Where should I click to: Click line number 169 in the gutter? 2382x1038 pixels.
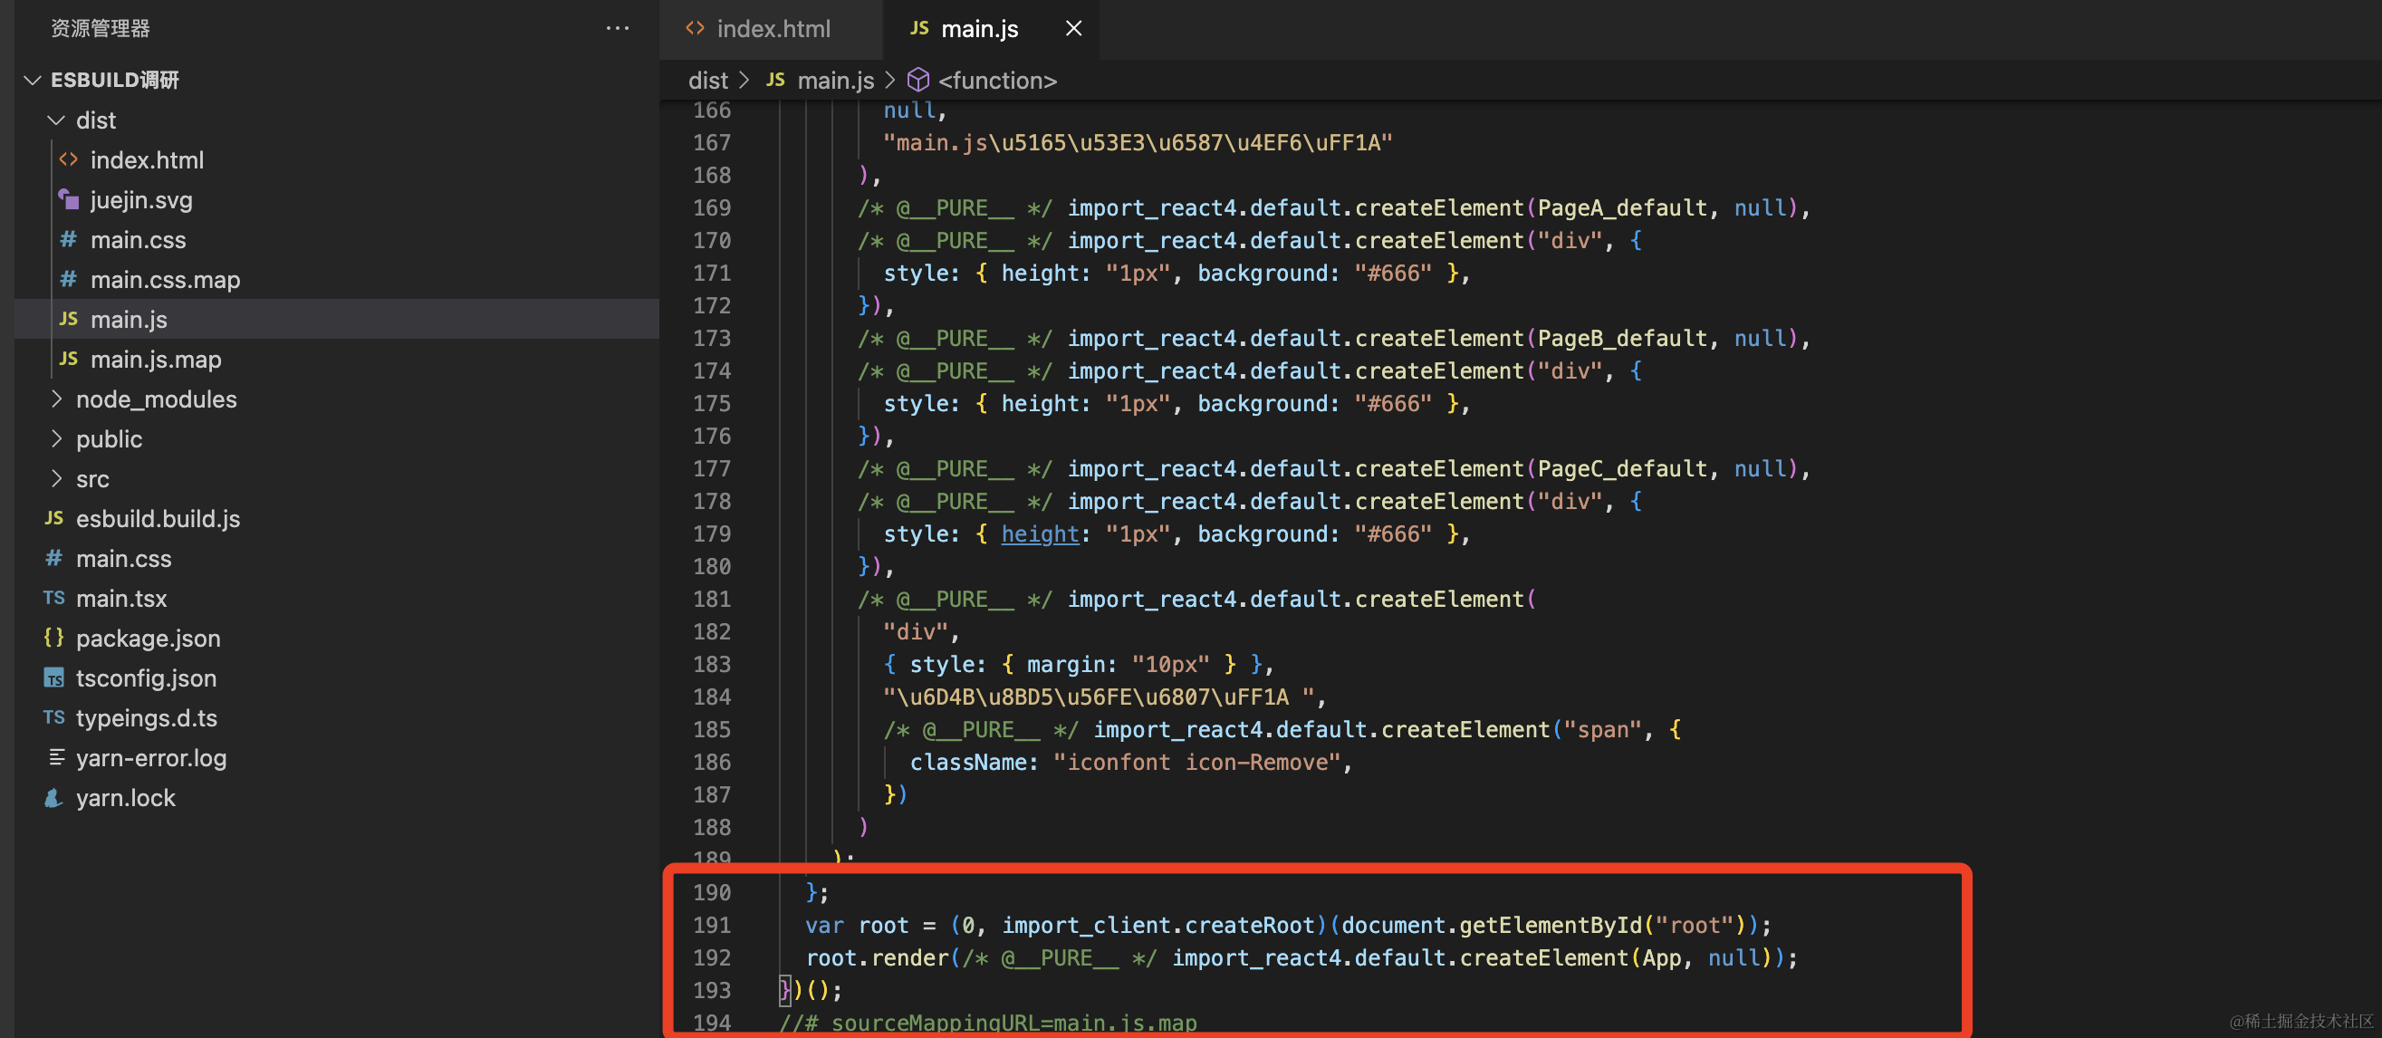pyautogui.click(x=712, y=207)
